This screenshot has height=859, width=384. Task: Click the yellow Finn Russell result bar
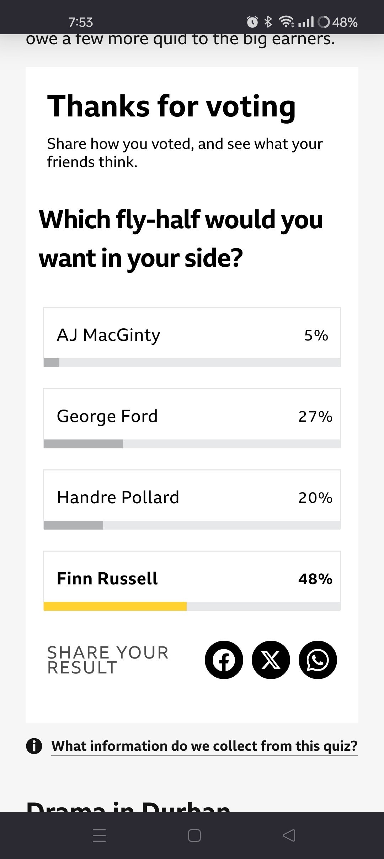(115, 606)
